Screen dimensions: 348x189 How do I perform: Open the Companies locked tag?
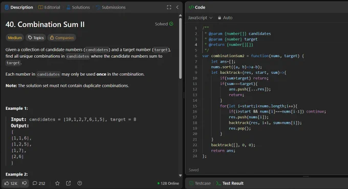click(x=62, y=38)
